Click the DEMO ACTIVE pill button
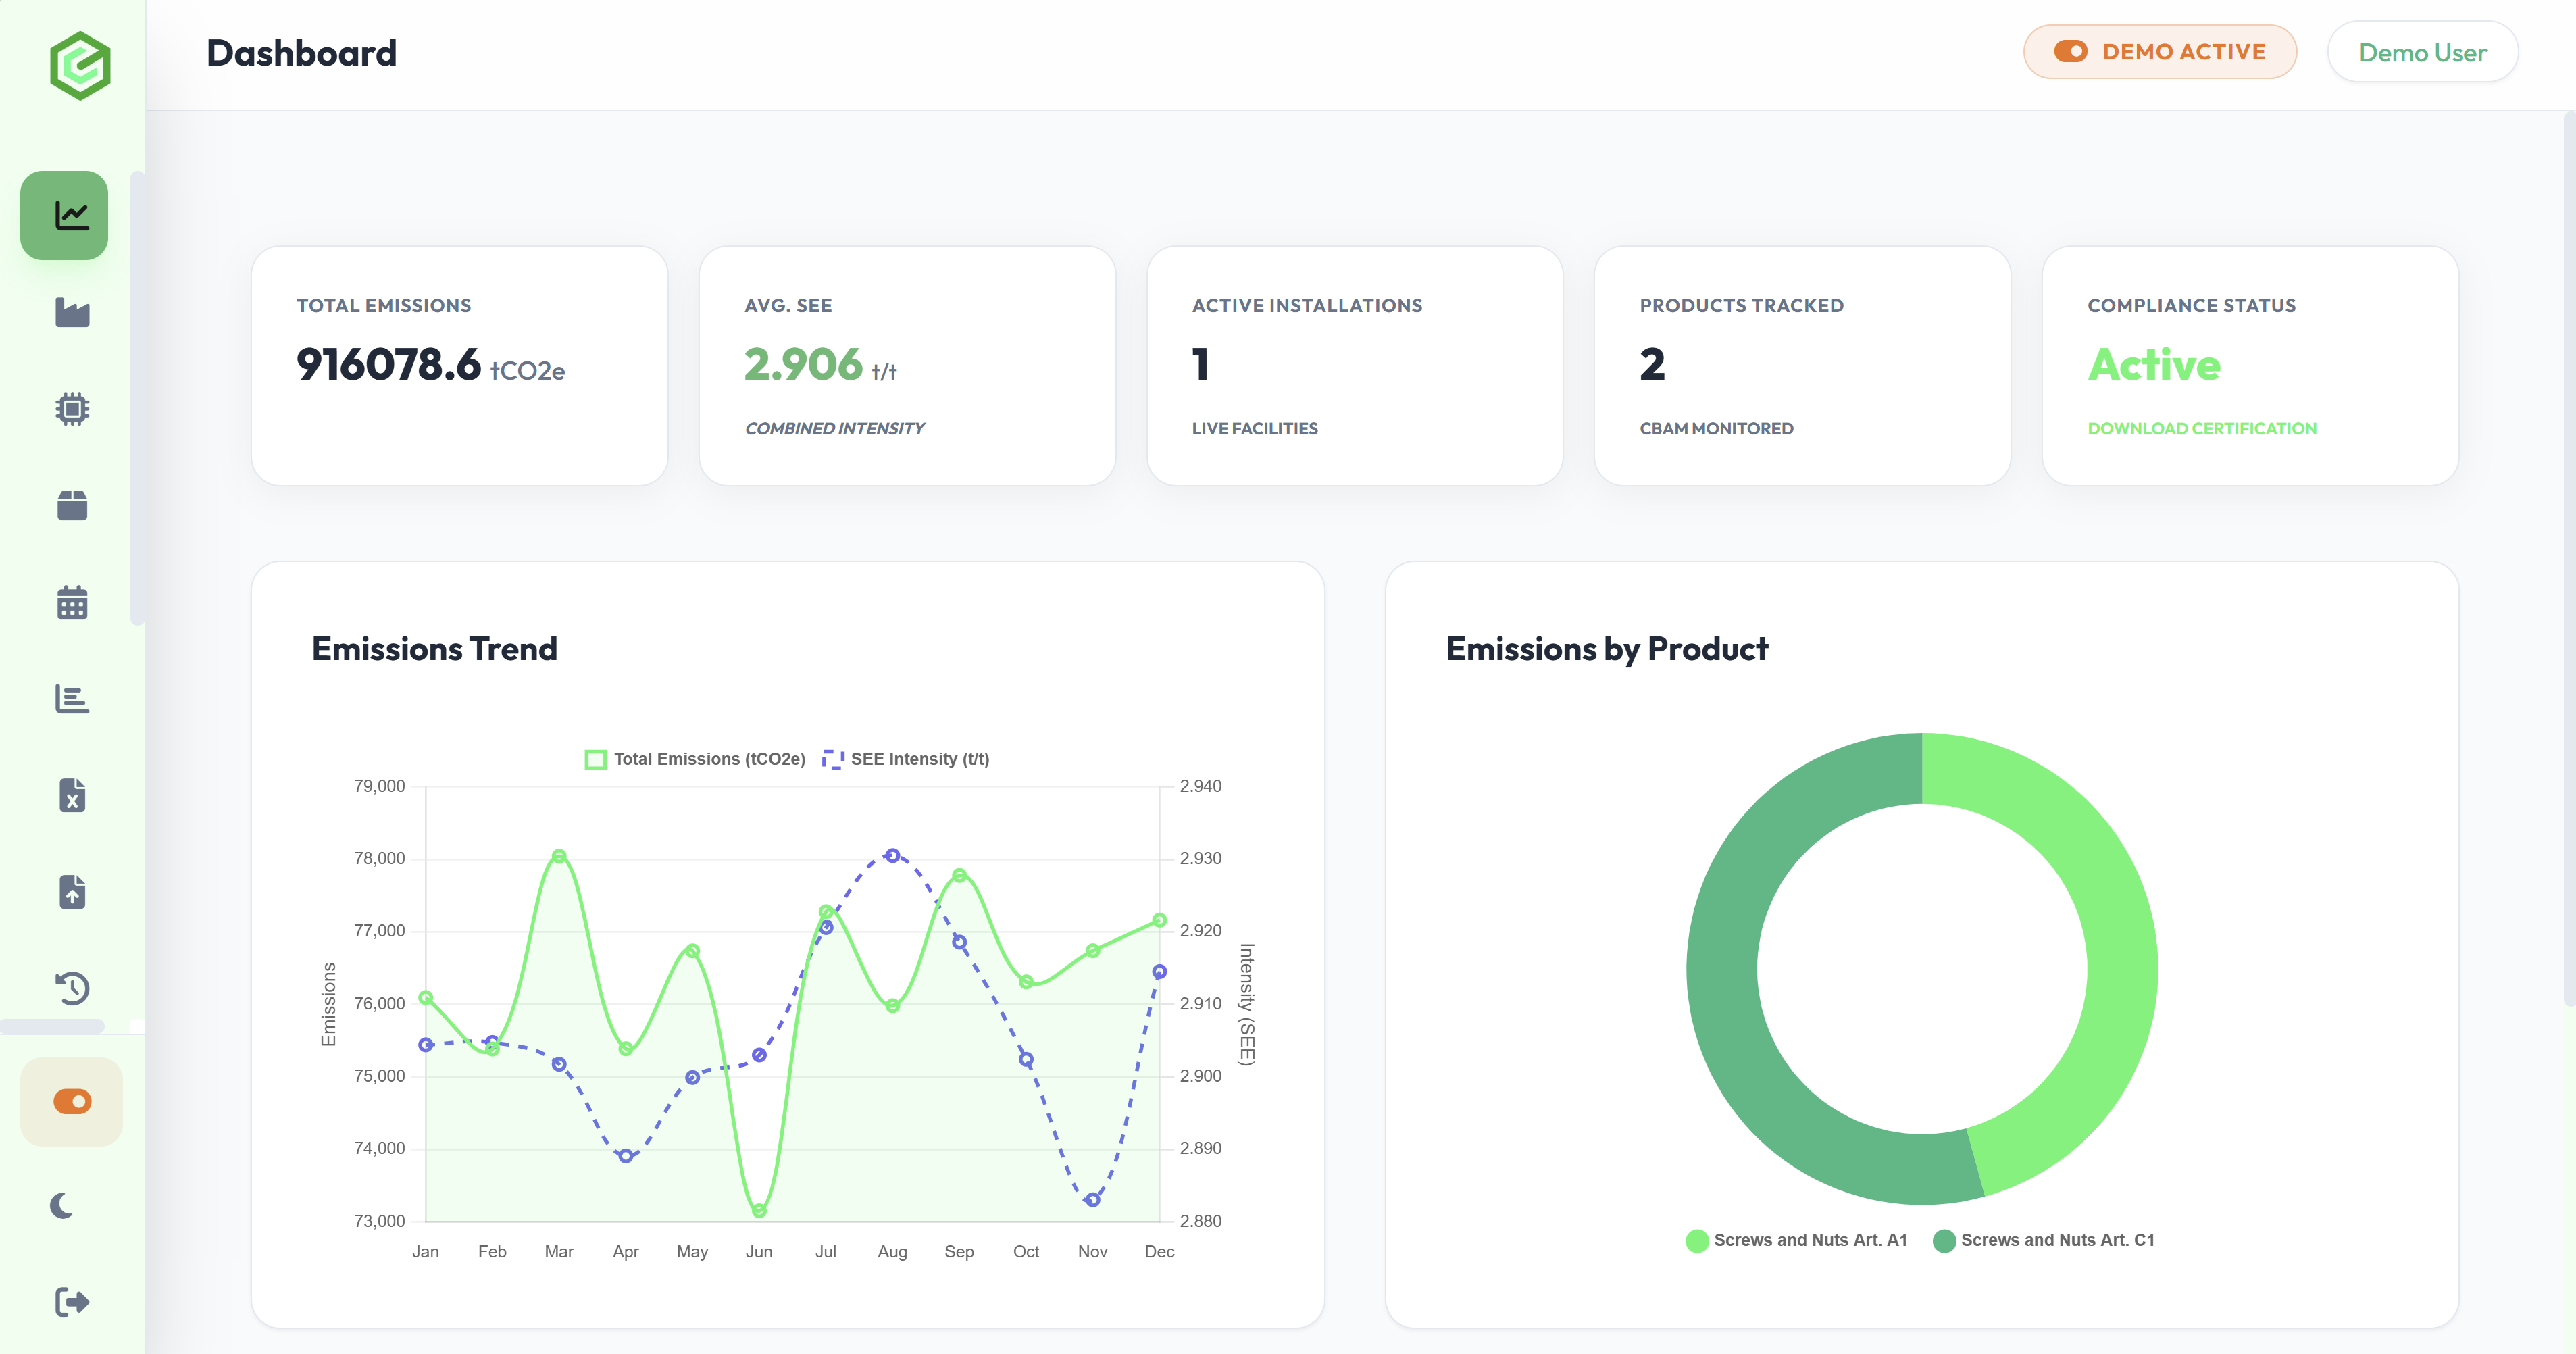Screen dimensions: 2576x1354 [2160, 51]
